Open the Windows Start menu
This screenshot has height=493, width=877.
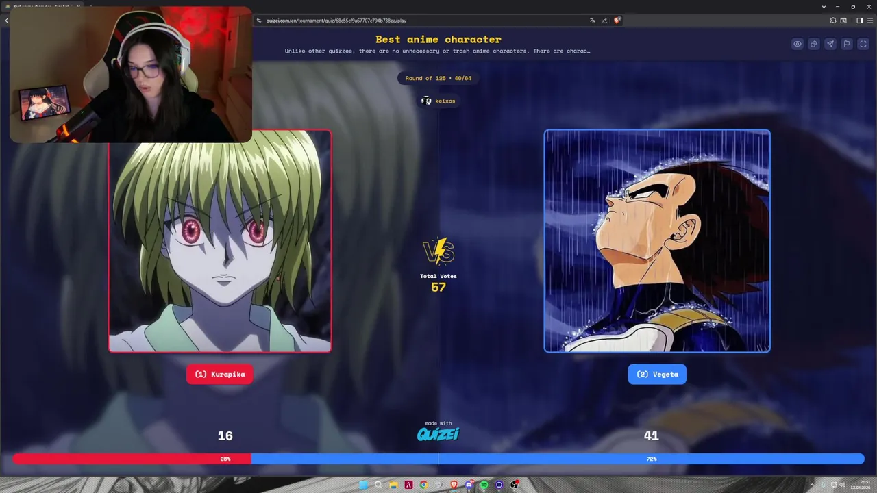click(363, 485)
